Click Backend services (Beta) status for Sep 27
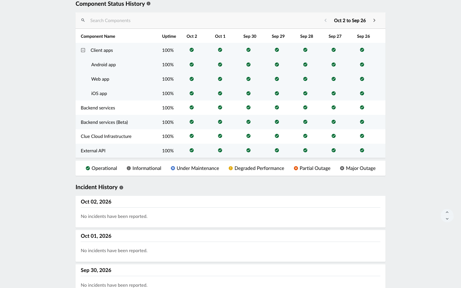461x288 pixels. (334, 122)
